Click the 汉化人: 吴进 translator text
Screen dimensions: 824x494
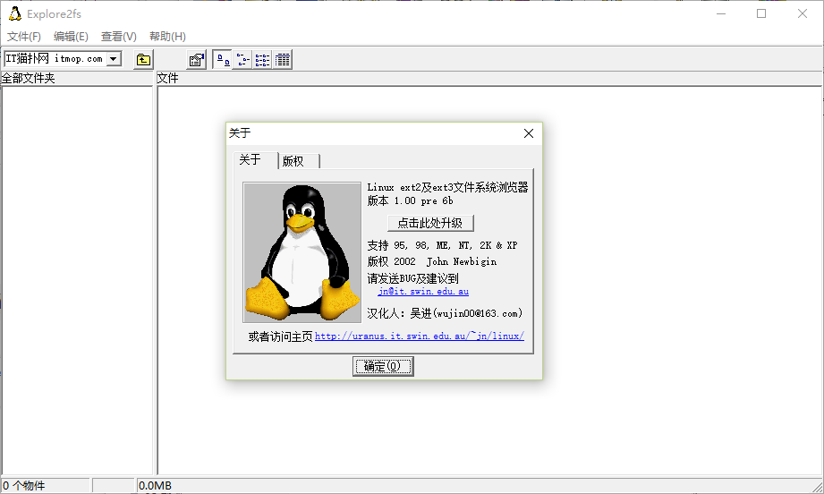pos(445,313)
